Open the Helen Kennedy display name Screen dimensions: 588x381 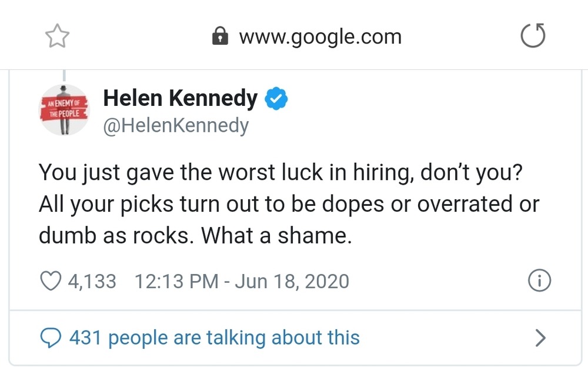[180, 99]
